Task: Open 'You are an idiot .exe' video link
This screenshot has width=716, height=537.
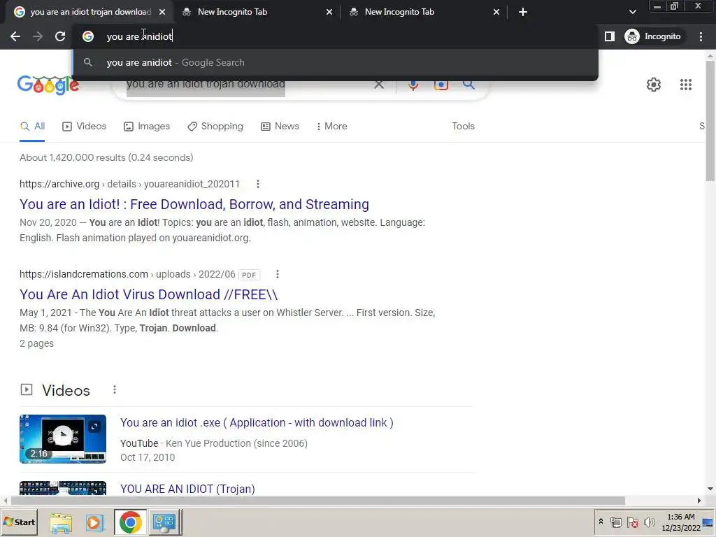Action: [x=257, y=423]
